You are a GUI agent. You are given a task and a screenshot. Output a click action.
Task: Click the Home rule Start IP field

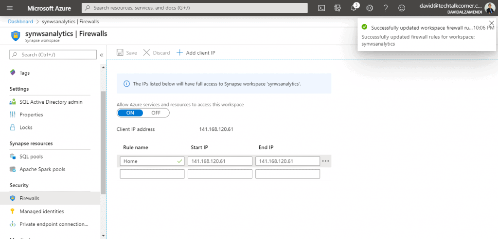tap(220, 161)
